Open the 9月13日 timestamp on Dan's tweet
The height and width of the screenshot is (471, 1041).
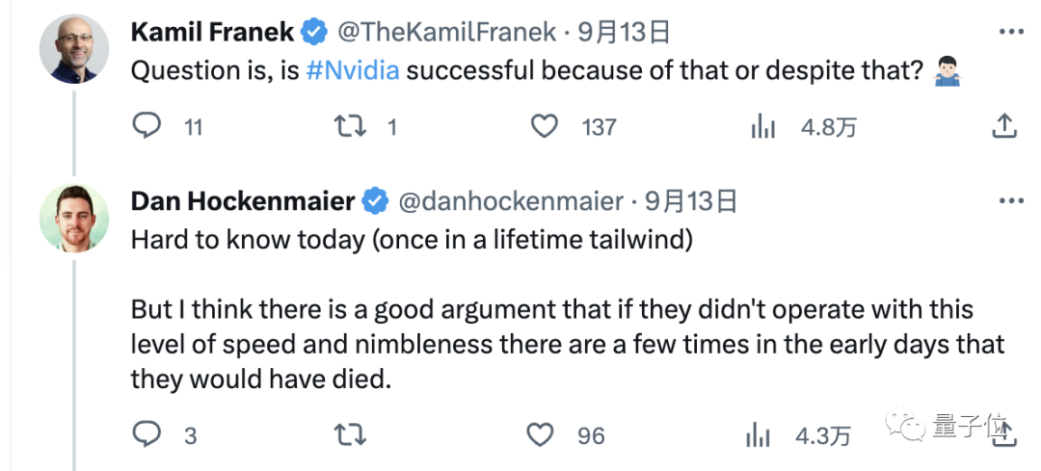click(x=691, y=201)
